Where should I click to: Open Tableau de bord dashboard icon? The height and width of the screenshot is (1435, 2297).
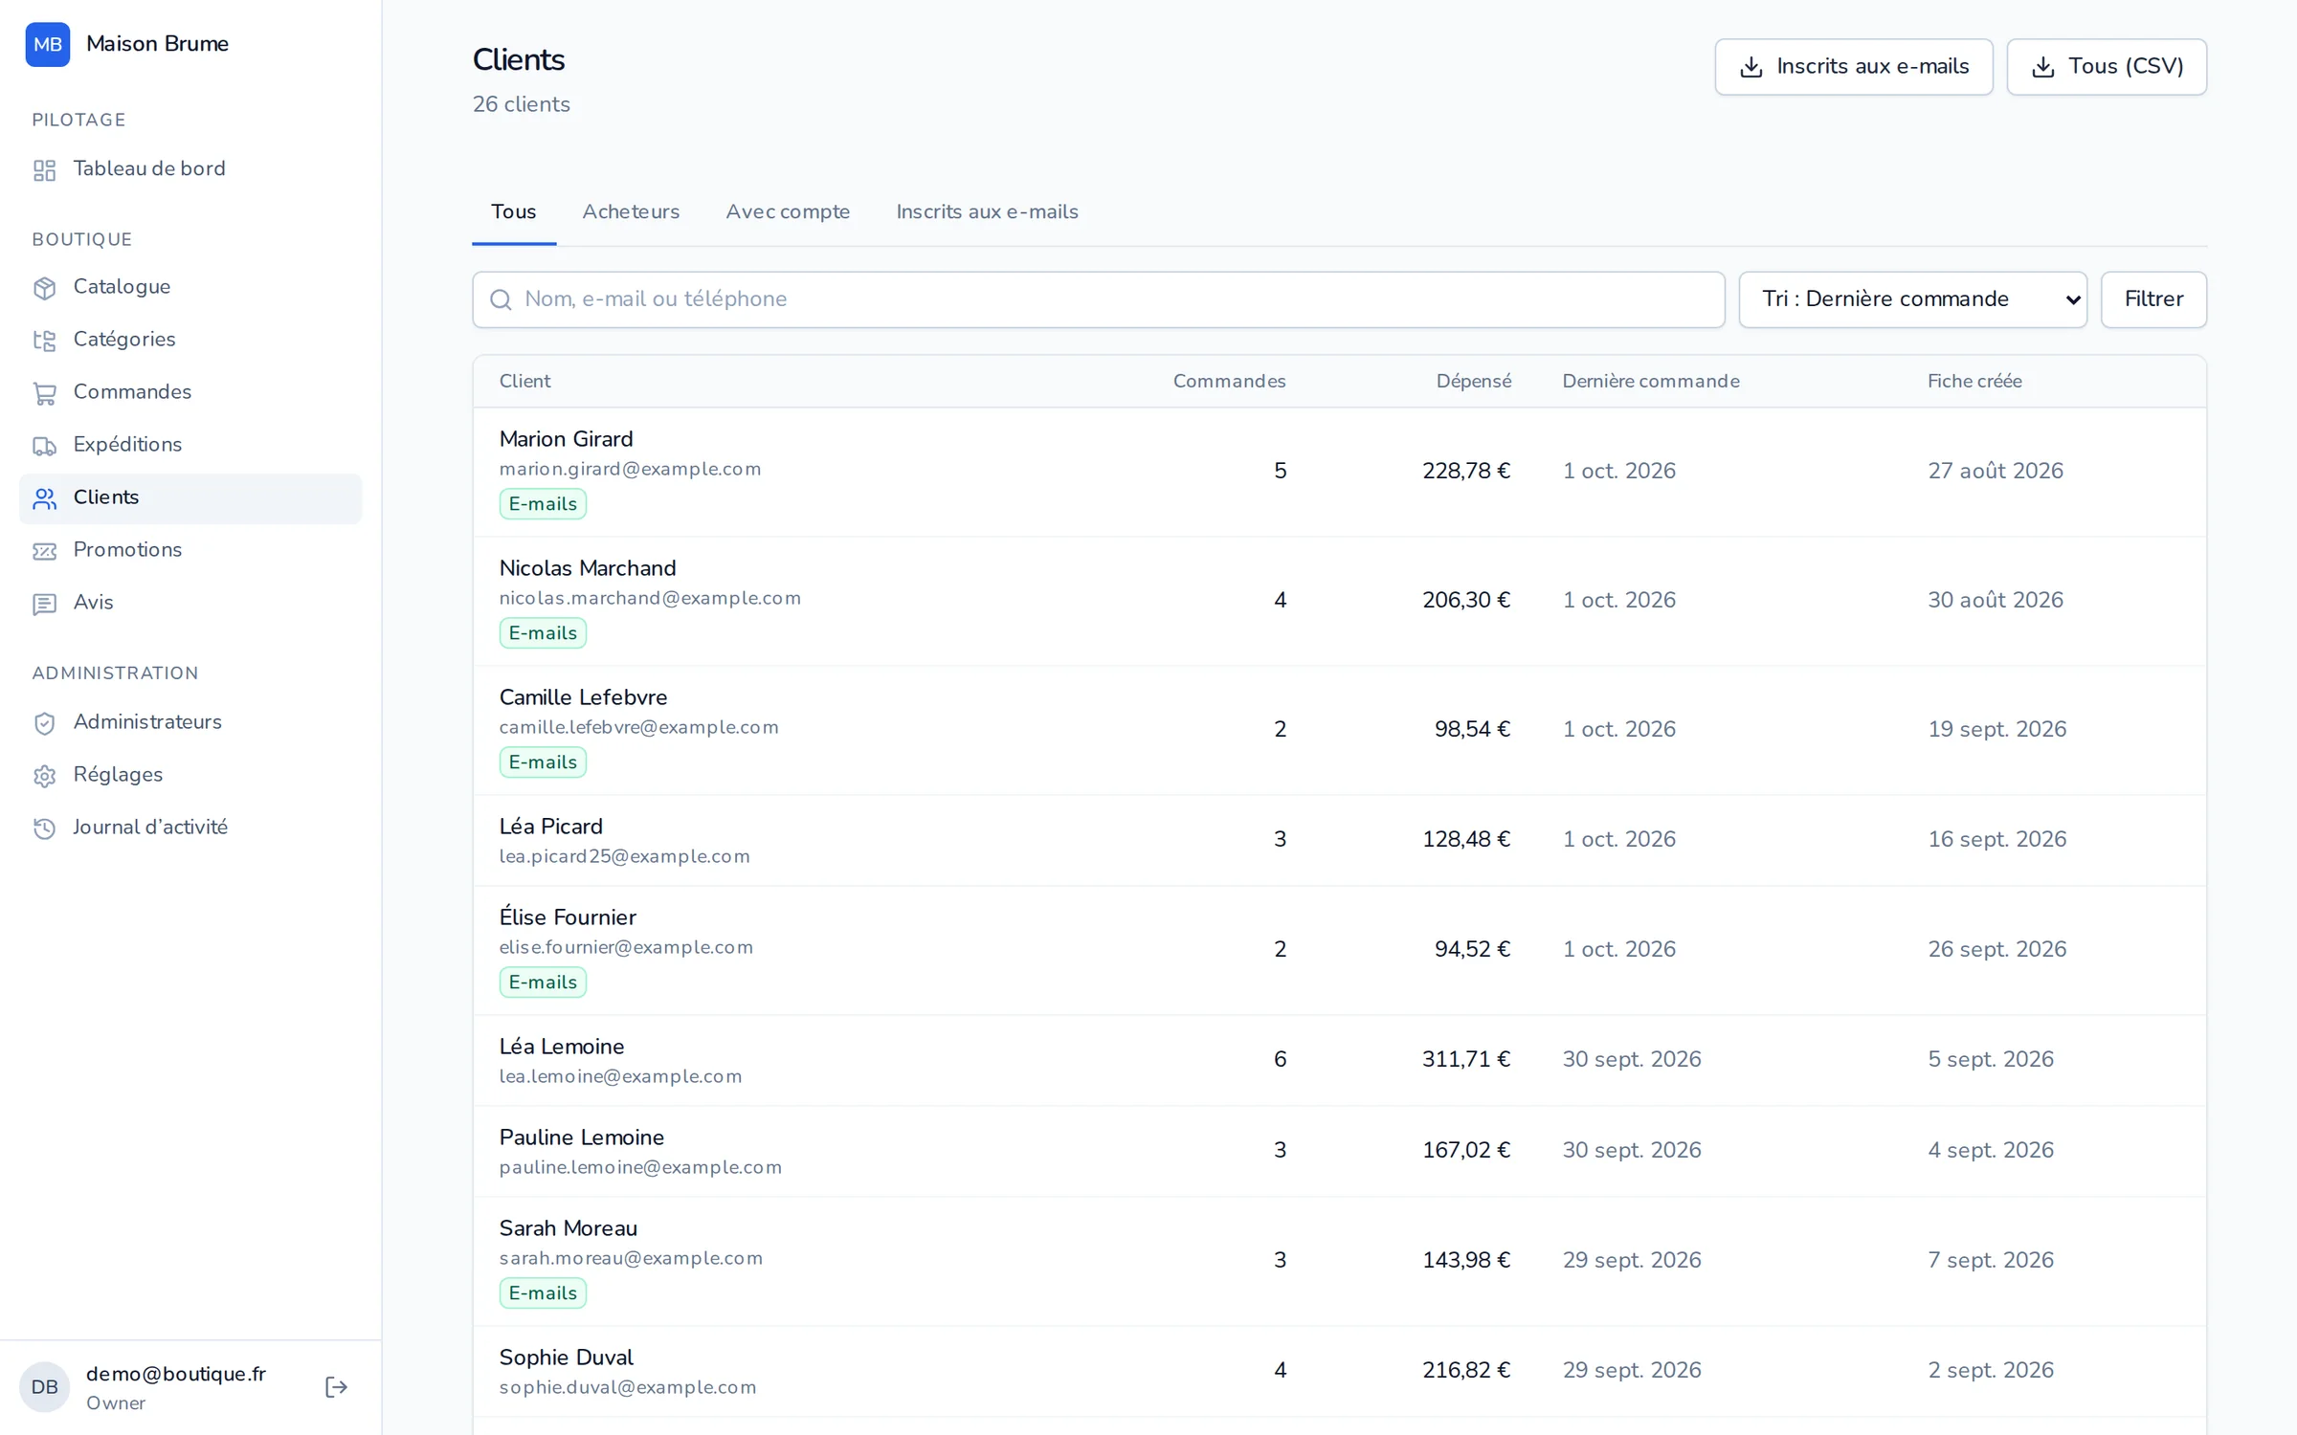(44, 170)
